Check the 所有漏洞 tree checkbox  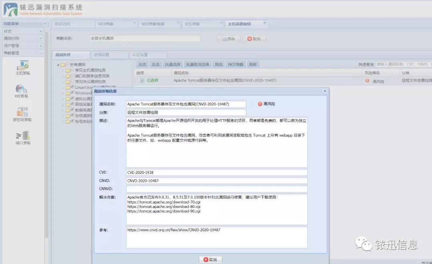pos(68,64)
